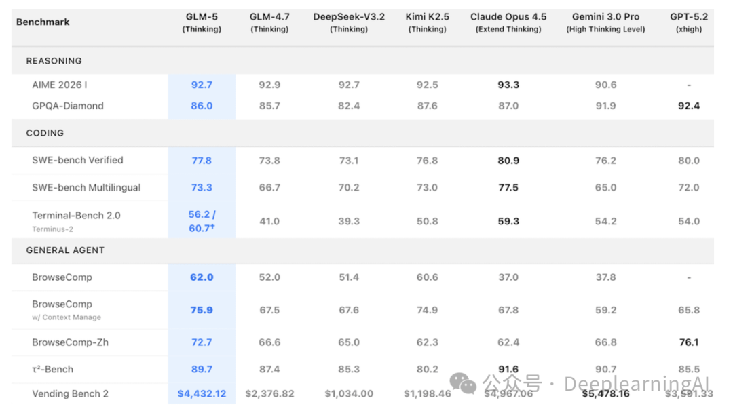Select the $4,432.12 Vending Bench value

[x=202, y=394]
